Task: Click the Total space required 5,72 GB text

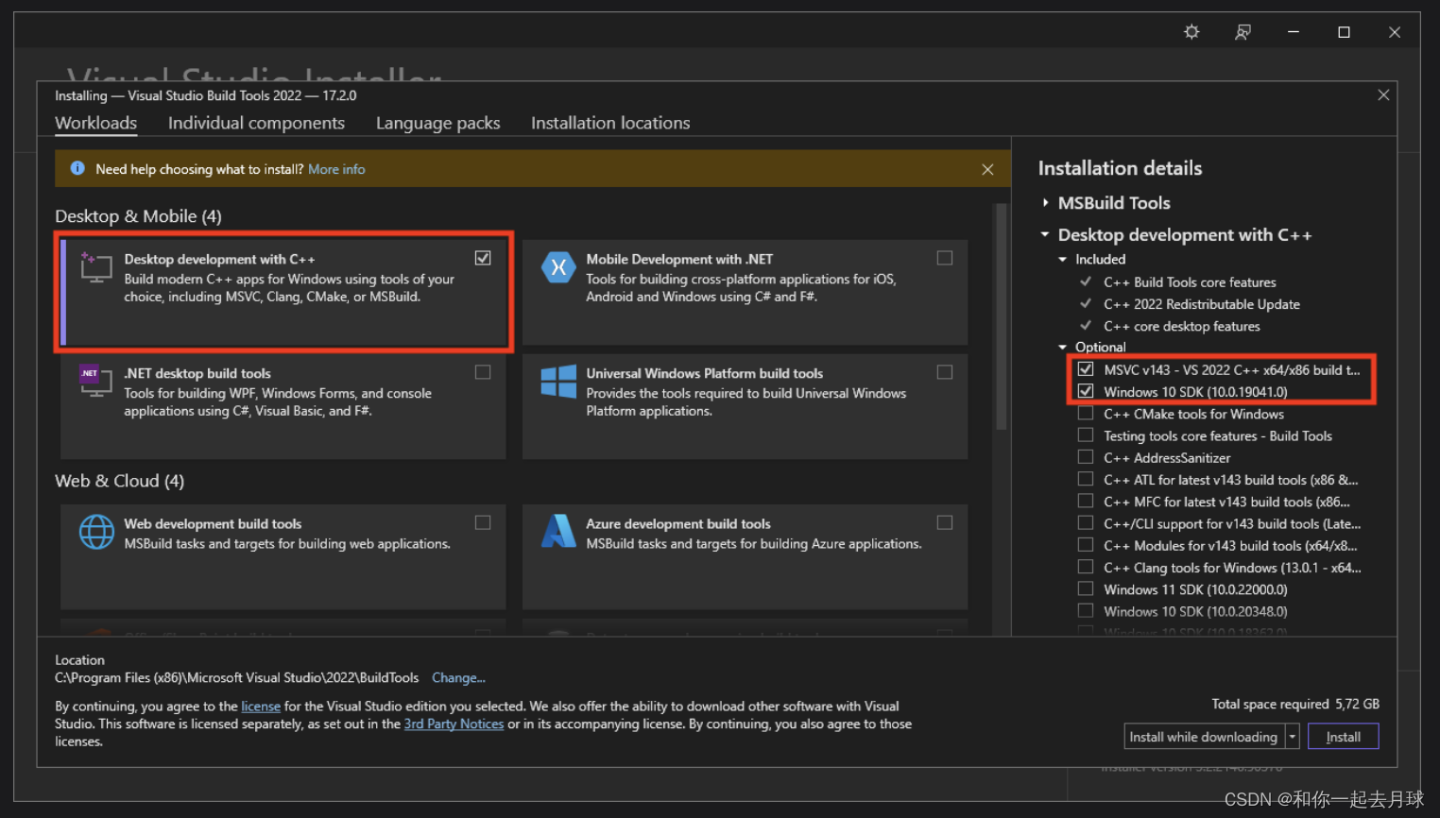Action: pos(1295,704)
